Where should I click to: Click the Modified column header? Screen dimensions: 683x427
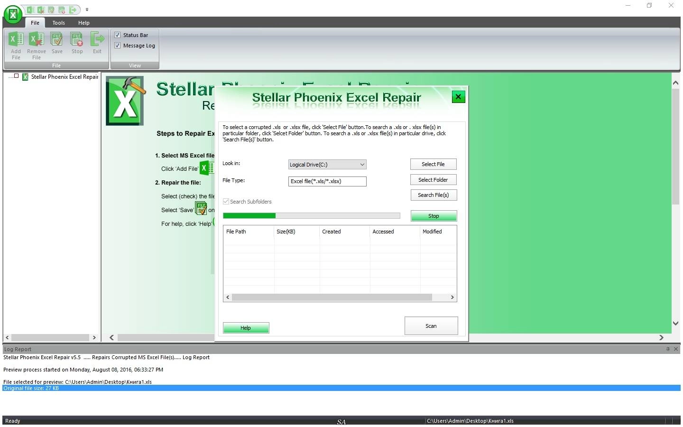click(438, 232)
